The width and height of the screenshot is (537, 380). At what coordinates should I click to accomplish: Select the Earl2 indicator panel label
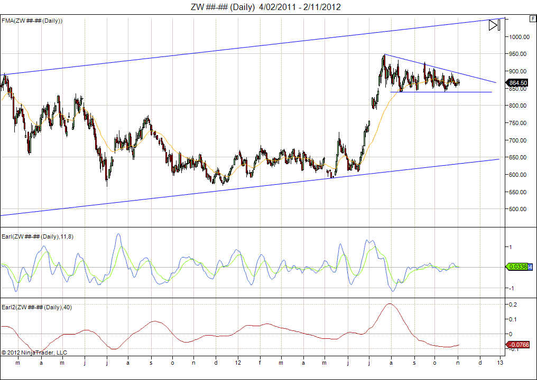[x=36, y=307]
